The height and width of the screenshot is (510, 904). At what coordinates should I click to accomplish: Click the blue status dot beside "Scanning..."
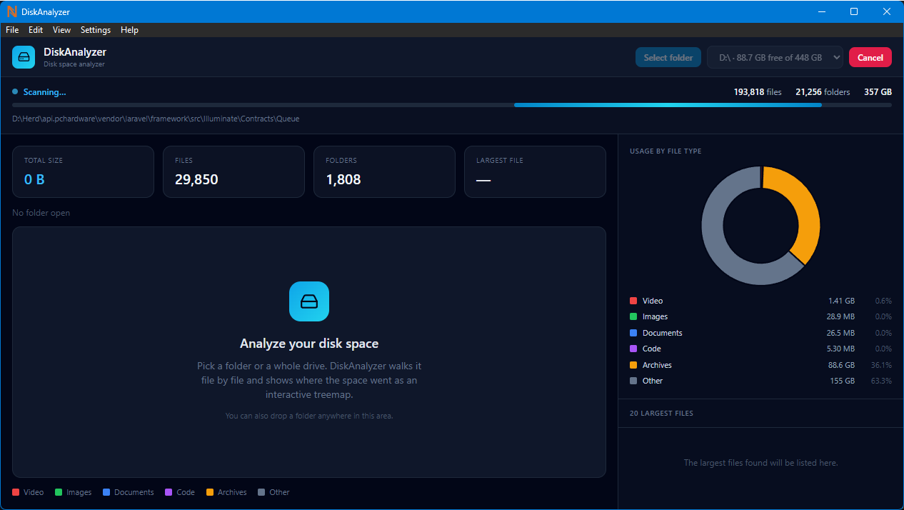pos(15,92)
